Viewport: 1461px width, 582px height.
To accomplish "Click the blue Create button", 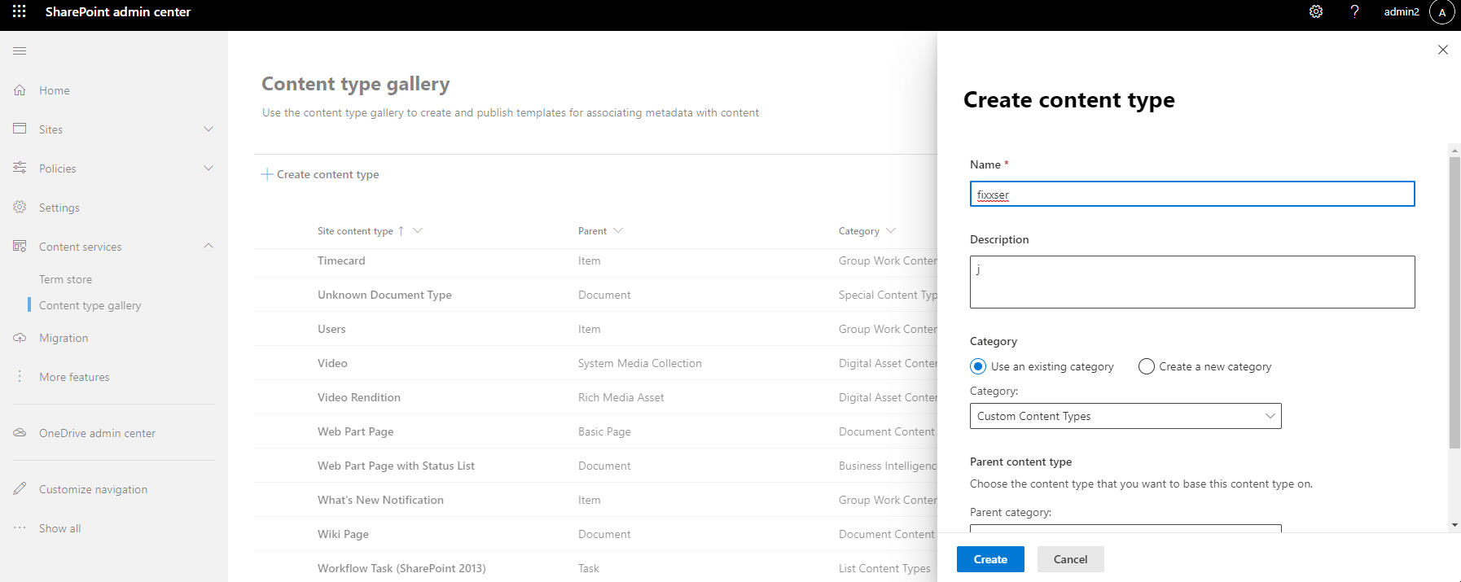I will pyautogui.click(x=990, y=559).
